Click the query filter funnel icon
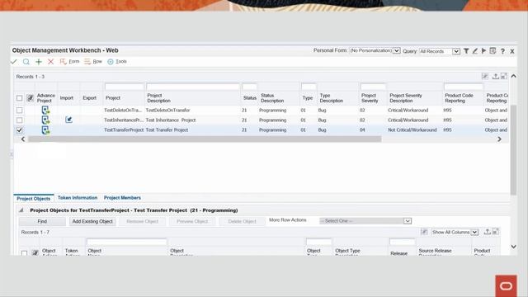The image size is (528, 297). 466,51
